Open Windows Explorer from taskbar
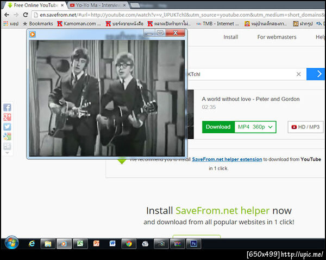This screenshot has width=326, height=260. 48,244
